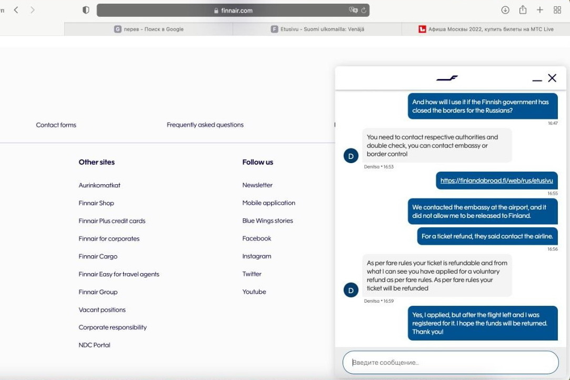This screenshot has width=570, height=380.
Task: Open the Newsletter link
Action: click(257, 185)
